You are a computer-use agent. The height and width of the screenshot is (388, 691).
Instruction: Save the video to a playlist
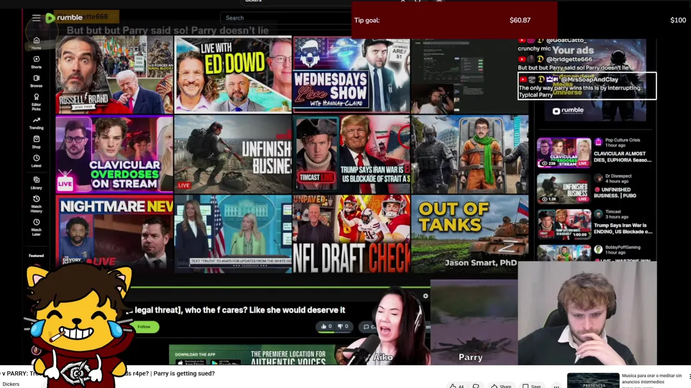pos(531,386)
